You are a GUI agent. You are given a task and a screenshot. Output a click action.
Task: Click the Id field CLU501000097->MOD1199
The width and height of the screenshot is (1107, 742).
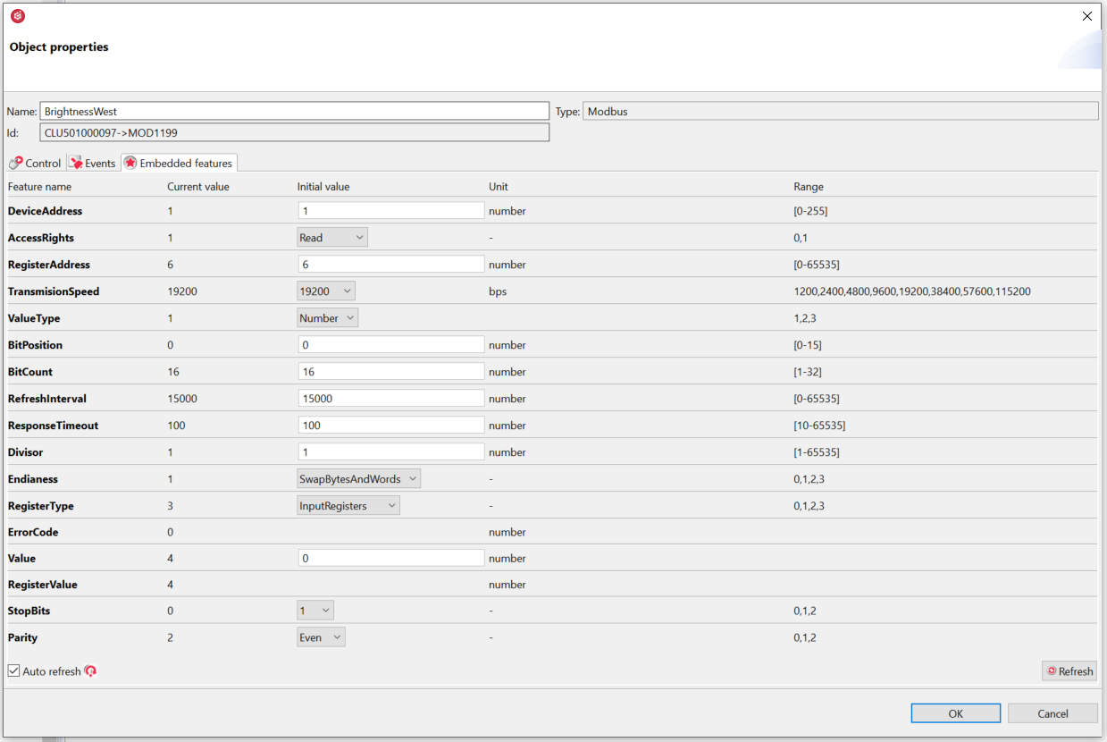pyautogui.click(x=295, y=132)
